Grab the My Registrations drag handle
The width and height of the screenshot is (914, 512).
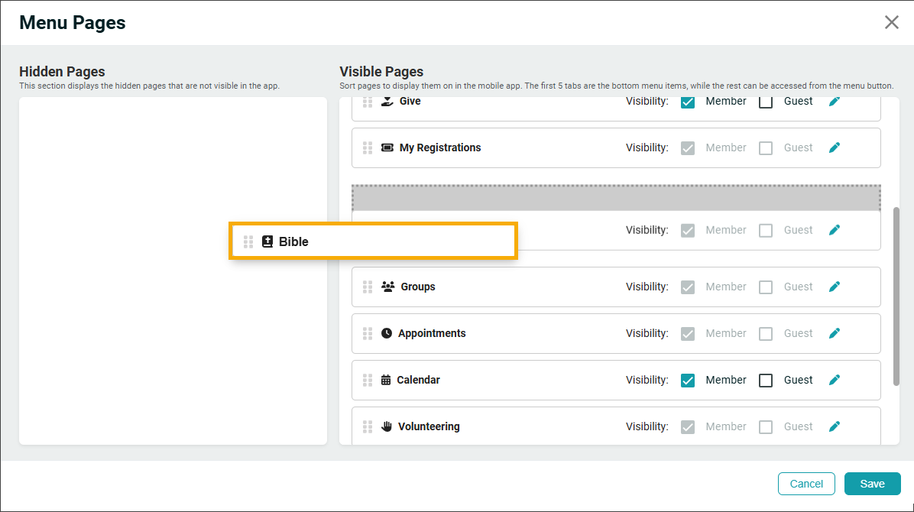point(368,147)
